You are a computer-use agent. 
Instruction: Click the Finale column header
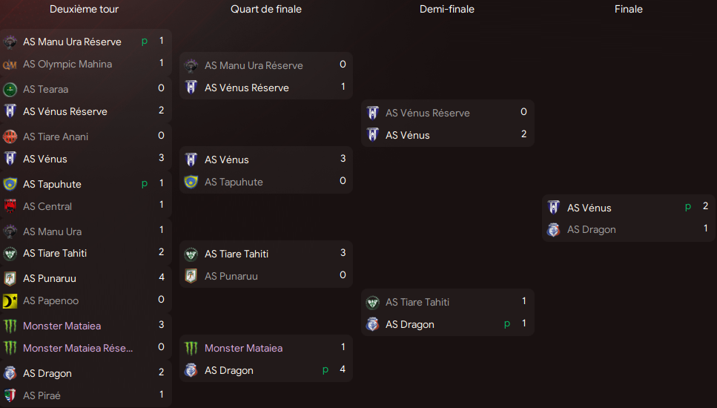(628, 9)
